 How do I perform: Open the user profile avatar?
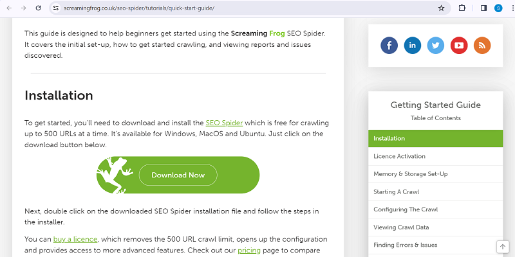pyautogui.click(x=498, y=8)
